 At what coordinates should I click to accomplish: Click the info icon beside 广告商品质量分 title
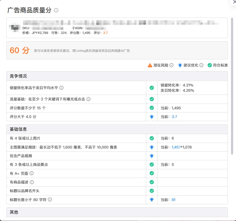(x=56, y=10)
